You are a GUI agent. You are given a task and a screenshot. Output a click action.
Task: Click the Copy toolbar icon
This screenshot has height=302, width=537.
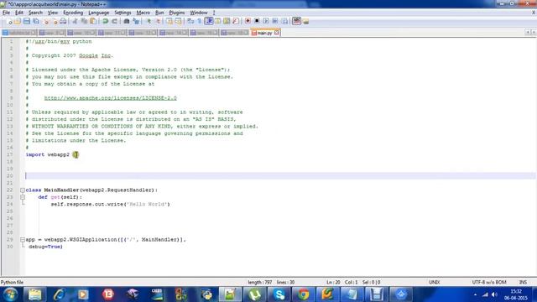tap(84, 21)
